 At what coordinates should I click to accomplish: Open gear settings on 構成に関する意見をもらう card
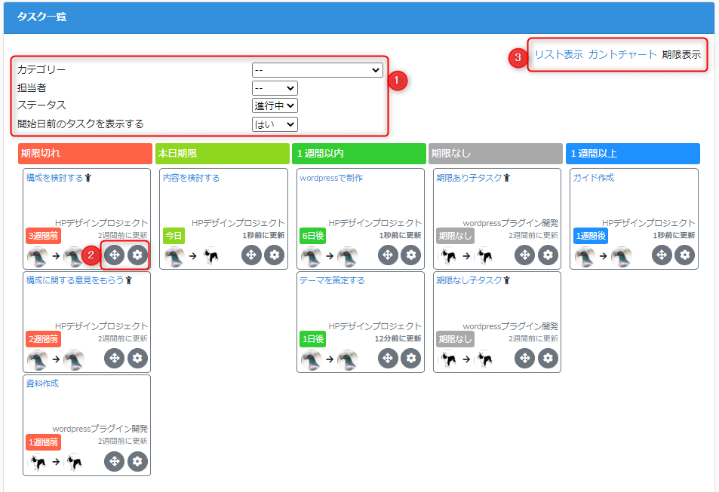coord(137,358)
